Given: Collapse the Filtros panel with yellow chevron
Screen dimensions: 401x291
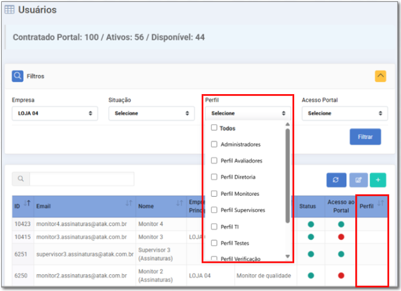Looking at the screenshot, I should point(380,76).
